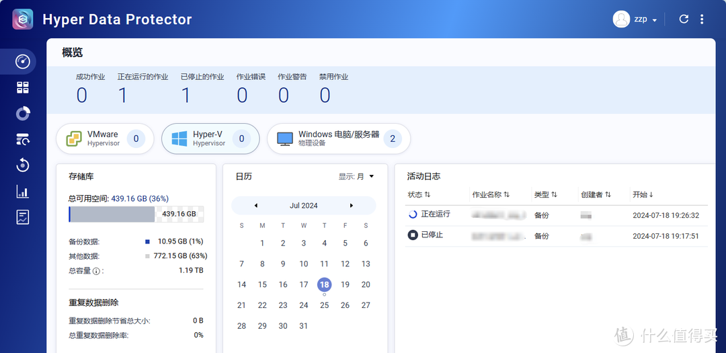Open the zzp user account dropdown
The height and width of the screenshot is (353, 726).
pyautogui.click(x=645, y=19)
